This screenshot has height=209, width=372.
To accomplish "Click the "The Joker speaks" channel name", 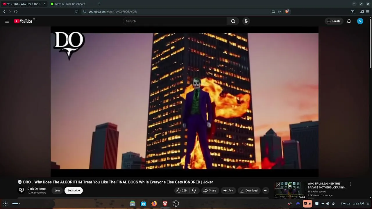I will [317, 192].
